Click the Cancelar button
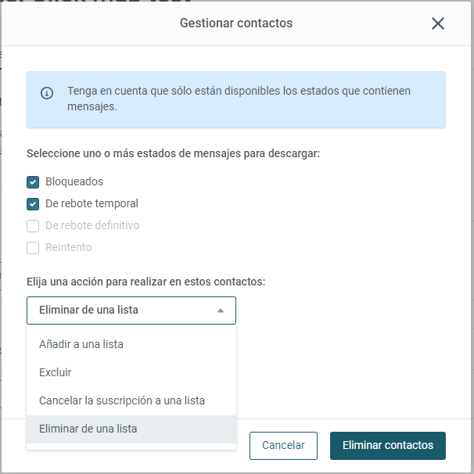The height and width of the screenshot is (474, 474). pos(283,446)
